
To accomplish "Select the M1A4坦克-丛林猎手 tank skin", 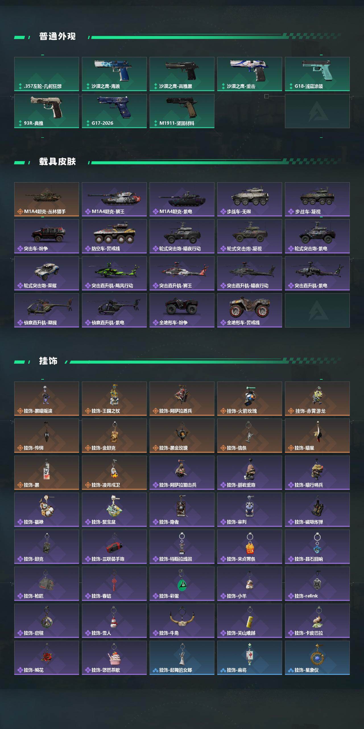I will coord(47,199).
